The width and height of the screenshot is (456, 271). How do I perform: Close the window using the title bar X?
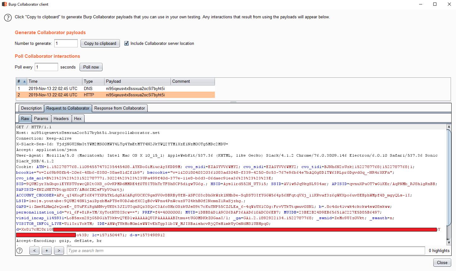point(449,4)
